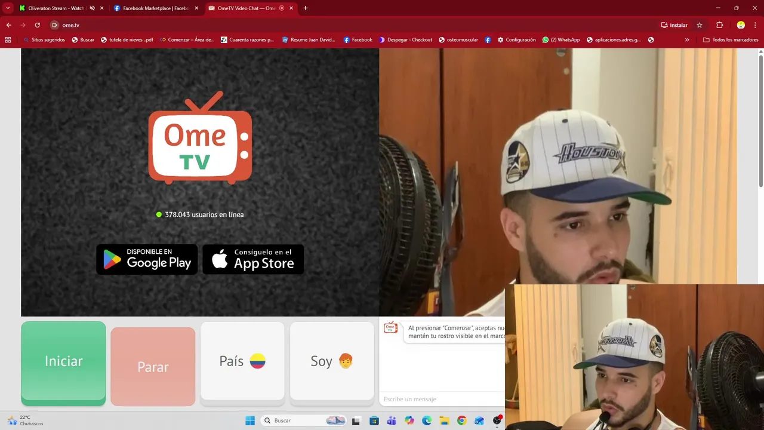The image size is (764, 430).
Task: Open Cuarenta razones bookmark
Action: pyautogui.click(x=247, y=40)
